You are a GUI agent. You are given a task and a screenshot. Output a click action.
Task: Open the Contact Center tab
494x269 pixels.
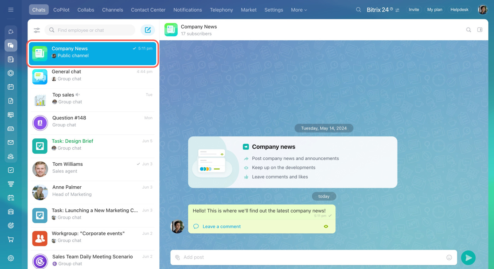click(148, 10)
